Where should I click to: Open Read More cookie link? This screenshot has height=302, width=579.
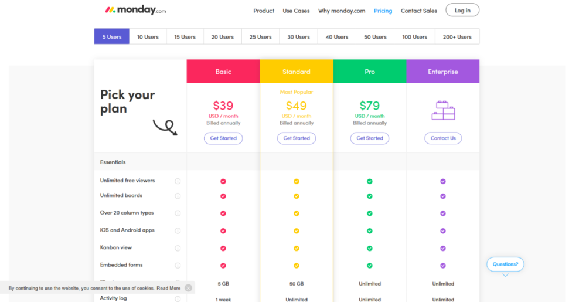[x=168, y=289]
